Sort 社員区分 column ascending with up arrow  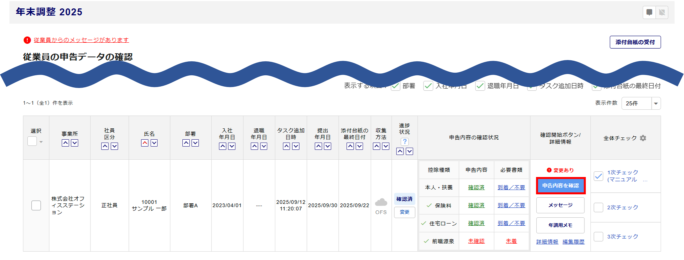105,146
